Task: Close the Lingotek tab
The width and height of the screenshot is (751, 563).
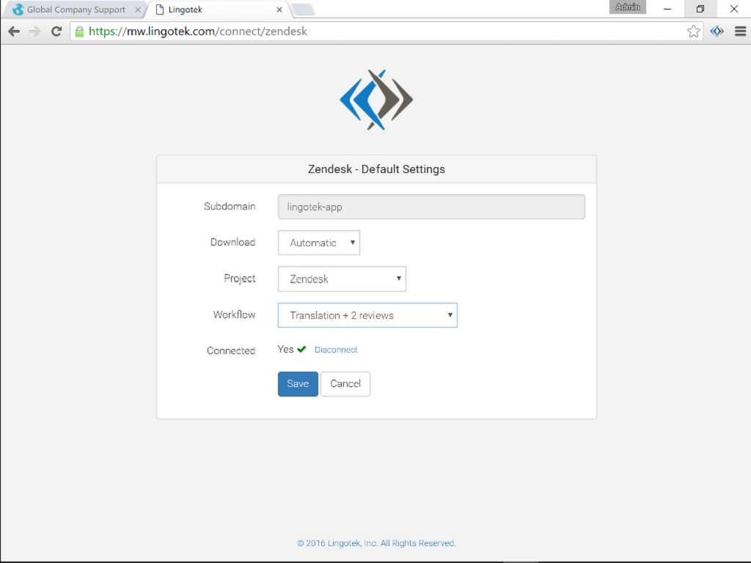Action: (x=279, y=10)
